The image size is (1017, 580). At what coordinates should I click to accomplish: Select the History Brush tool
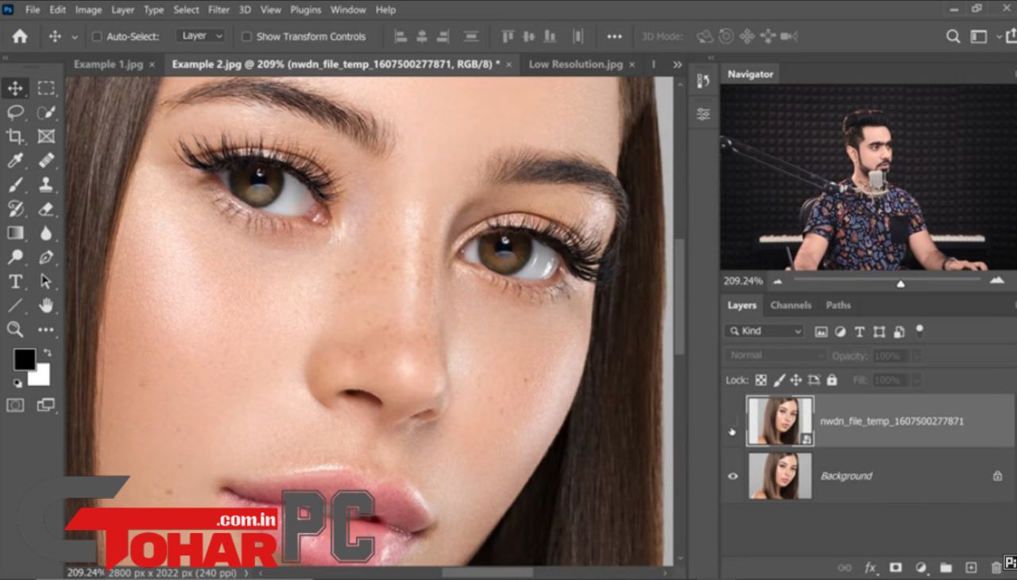pos(15,209)
